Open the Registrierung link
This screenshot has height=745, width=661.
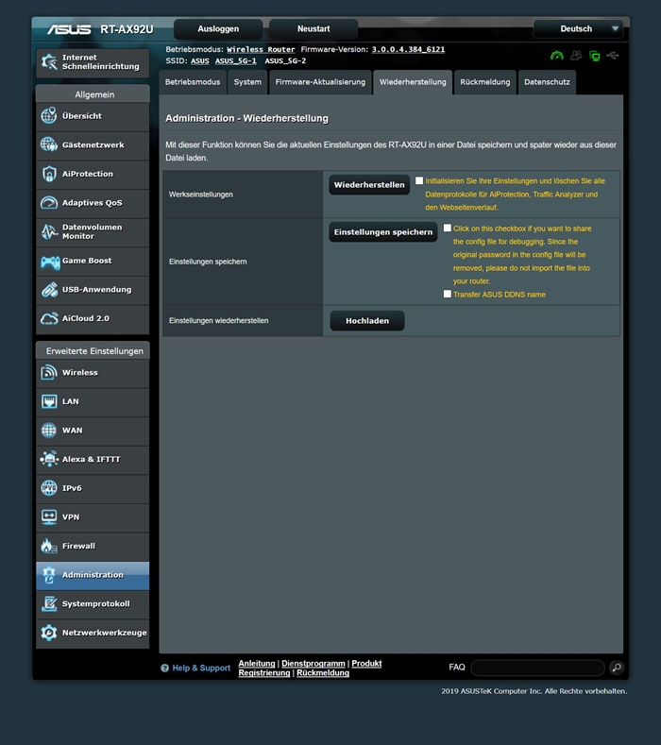(x=264, y=673)
